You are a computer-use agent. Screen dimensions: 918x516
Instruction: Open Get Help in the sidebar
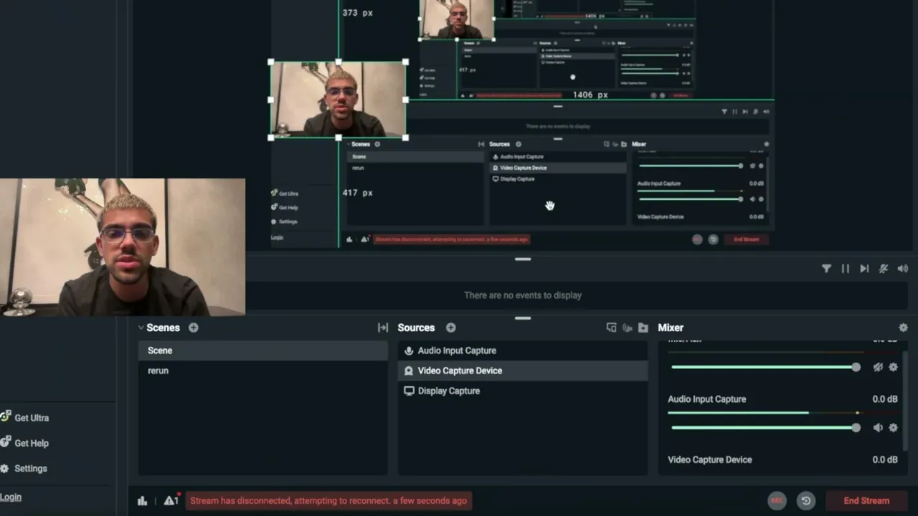click(x=26, y=443)
